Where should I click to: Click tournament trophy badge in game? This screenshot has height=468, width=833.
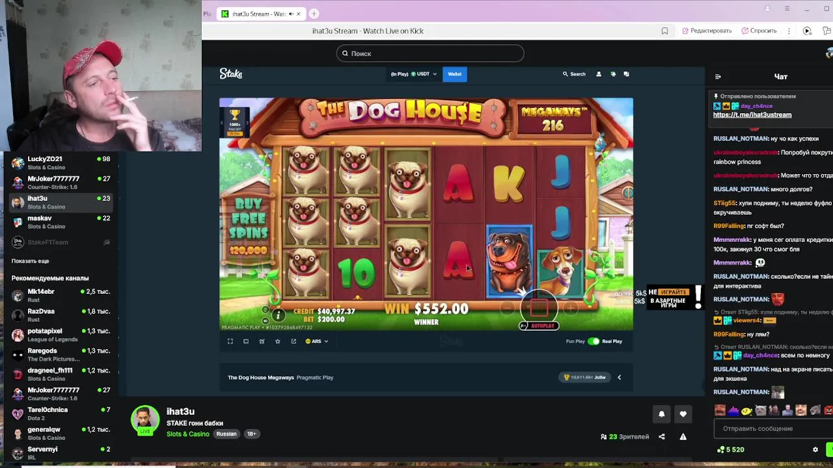click(234, 122)
